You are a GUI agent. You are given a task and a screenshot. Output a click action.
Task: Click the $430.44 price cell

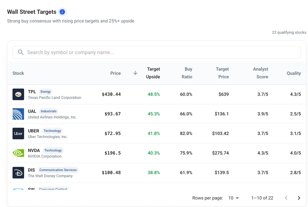111,94
